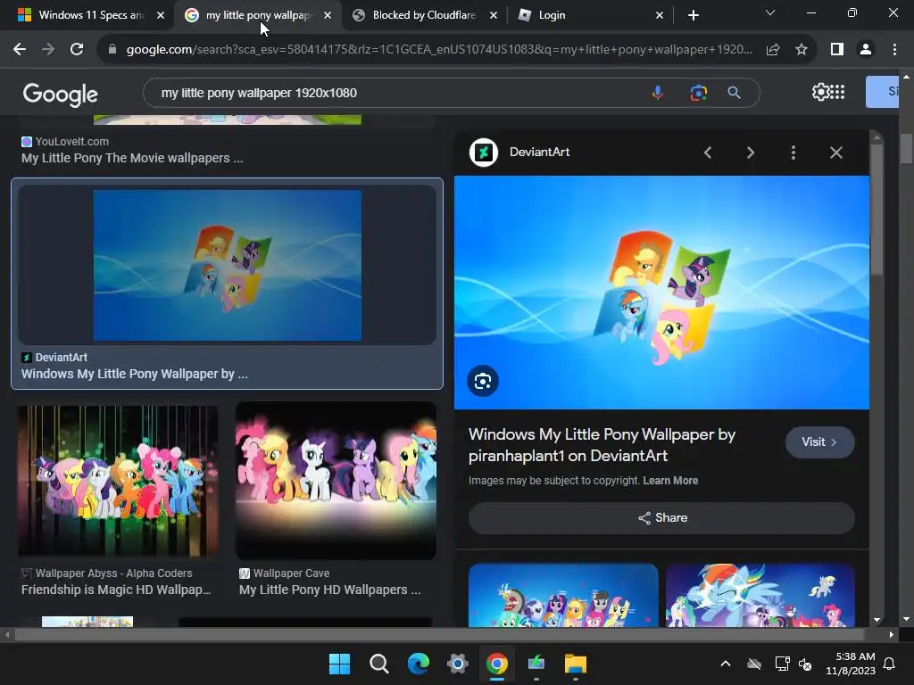Open Chrome three-dot menu

(894, 50)
